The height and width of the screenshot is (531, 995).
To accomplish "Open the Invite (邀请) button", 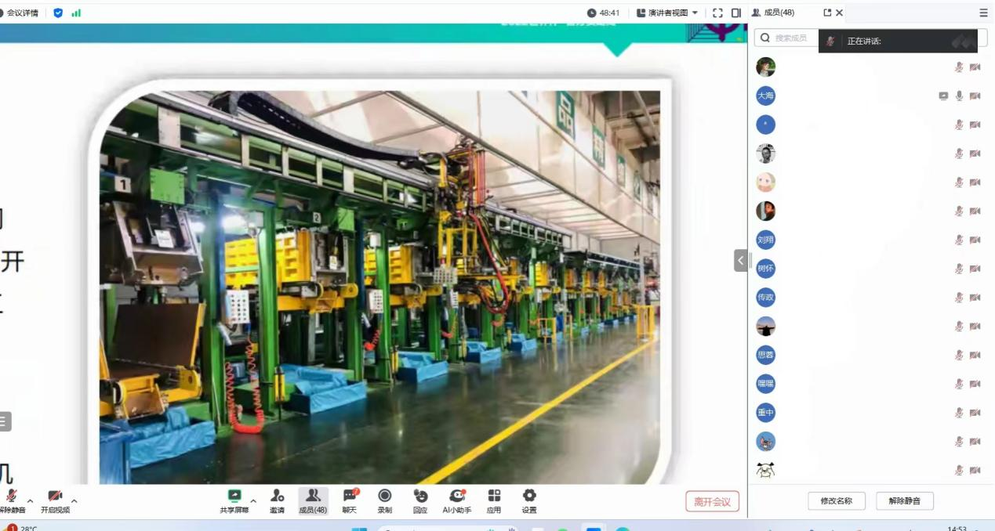I will 277,501.
